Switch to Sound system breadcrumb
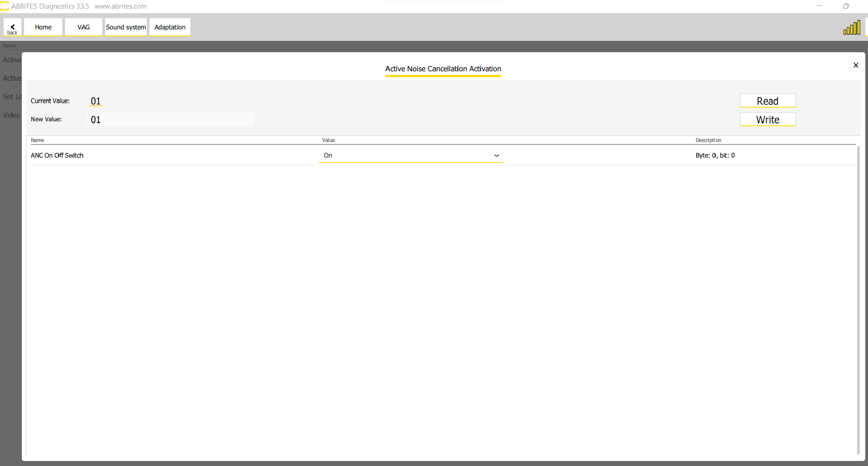The image size is (868, 466). pos(126,27)
